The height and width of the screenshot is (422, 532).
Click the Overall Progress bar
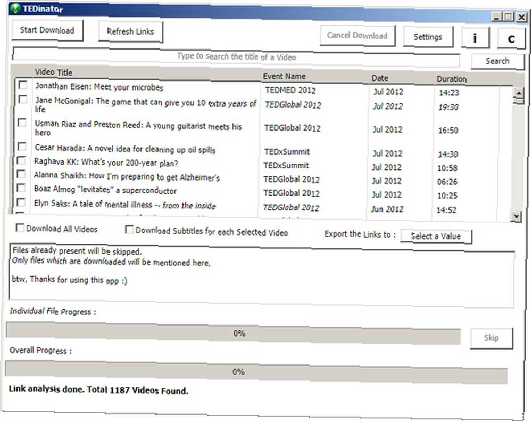point(256,372)
